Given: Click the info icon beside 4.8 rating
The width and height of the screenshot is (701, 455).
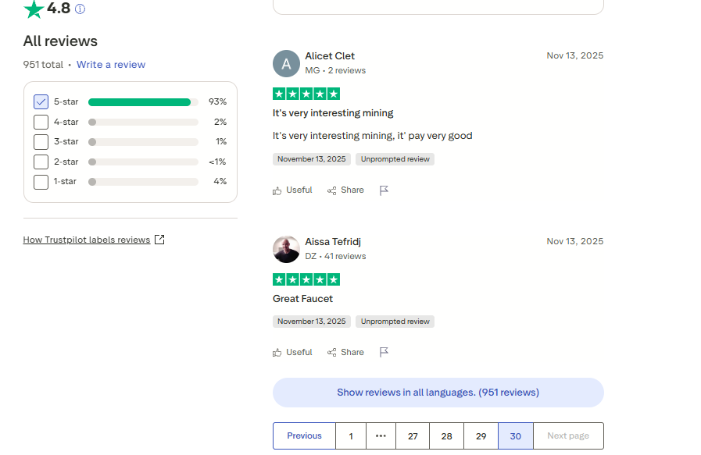Looking at the screenshot, I should pyautogui.click(x=80, y=9).
